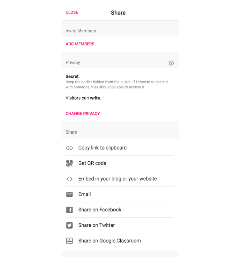Open the Privacy help question-mark icon
This screenshot has width=244, height=266.
[171, 63]
